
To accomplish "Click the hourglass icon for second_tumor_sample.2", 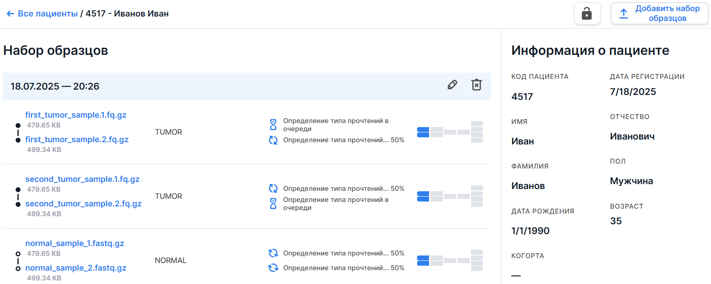I will 273,204.
